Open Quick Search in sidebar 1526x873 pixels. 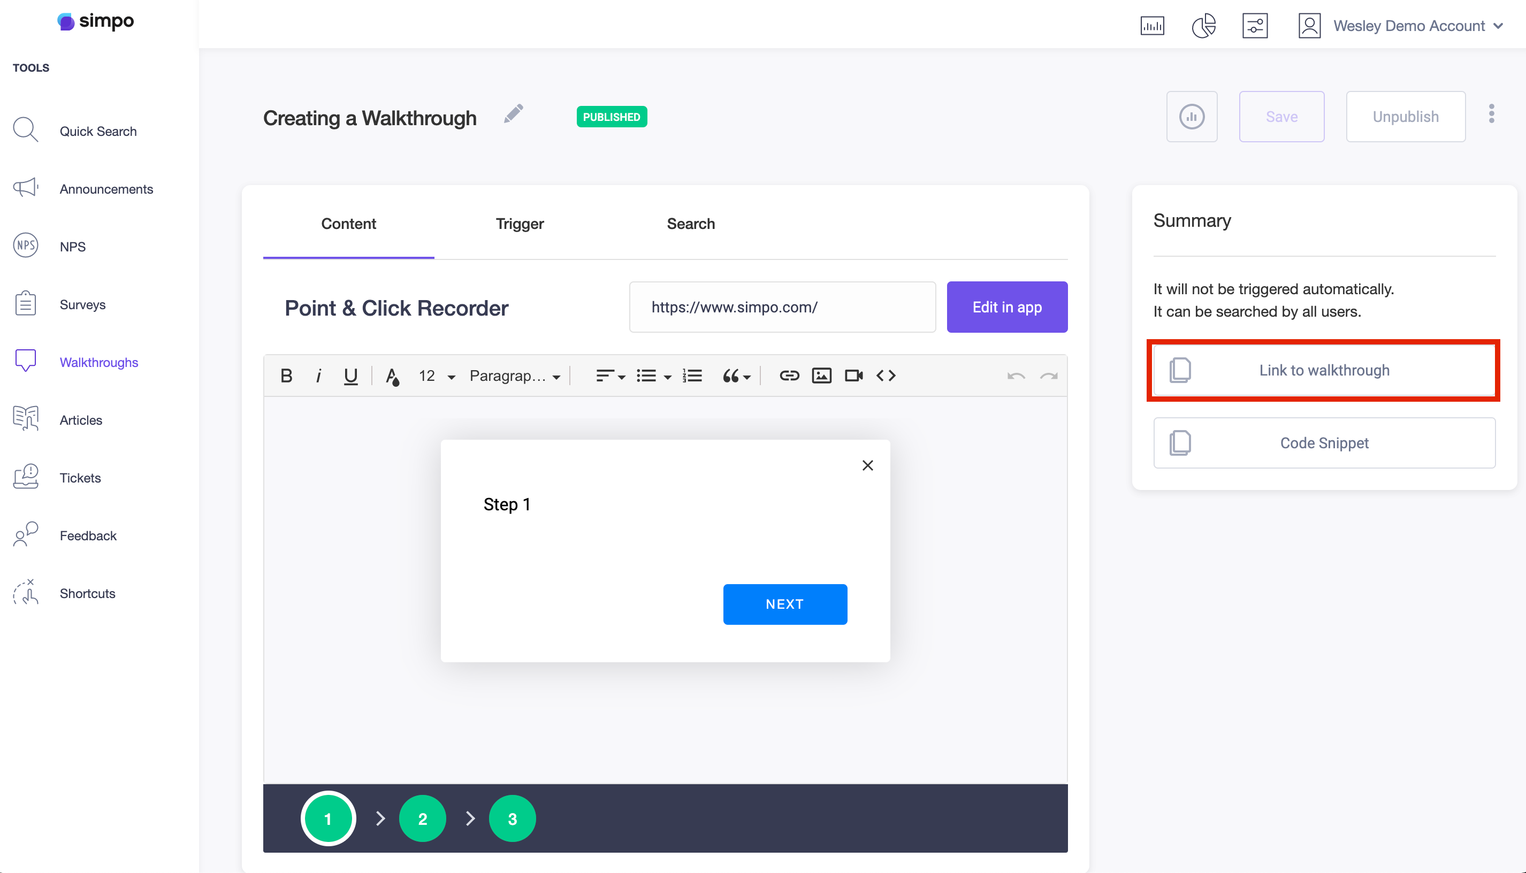[98, 131]
